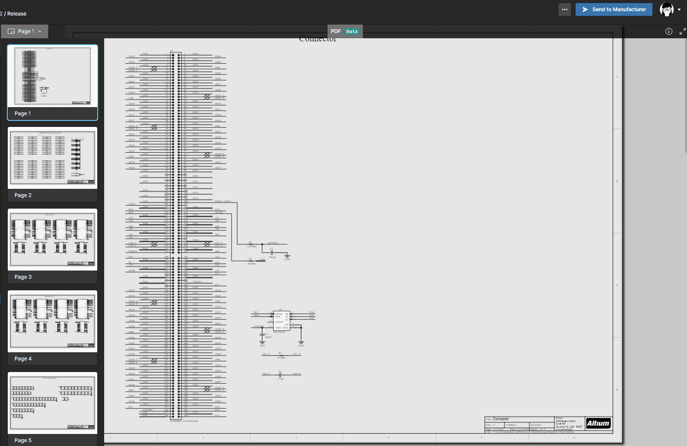
Task: Select the PDF Beta tab
Action: (x=345, y=31)
